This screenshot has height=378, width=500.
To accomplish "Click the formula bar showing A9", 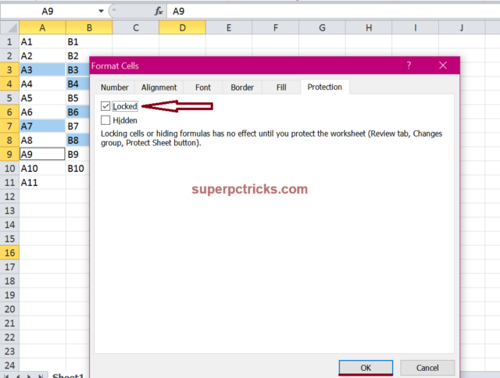I will [x=334, y=12].
